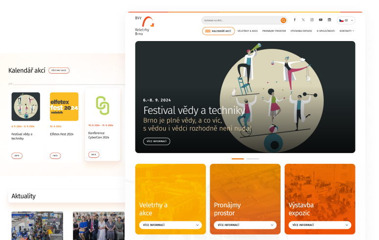Open the CZ language dropdown
The width and height of the screenshot is (379, 240).
(346, 21)
